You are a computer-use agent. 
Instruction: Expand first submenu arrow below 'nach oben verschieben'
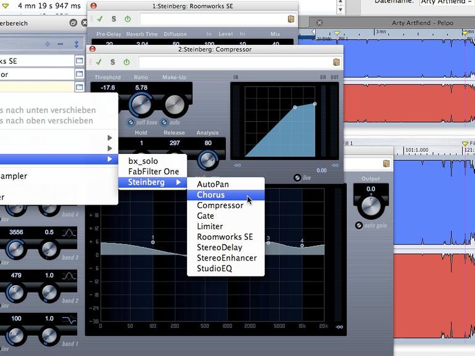pos(110,138)
